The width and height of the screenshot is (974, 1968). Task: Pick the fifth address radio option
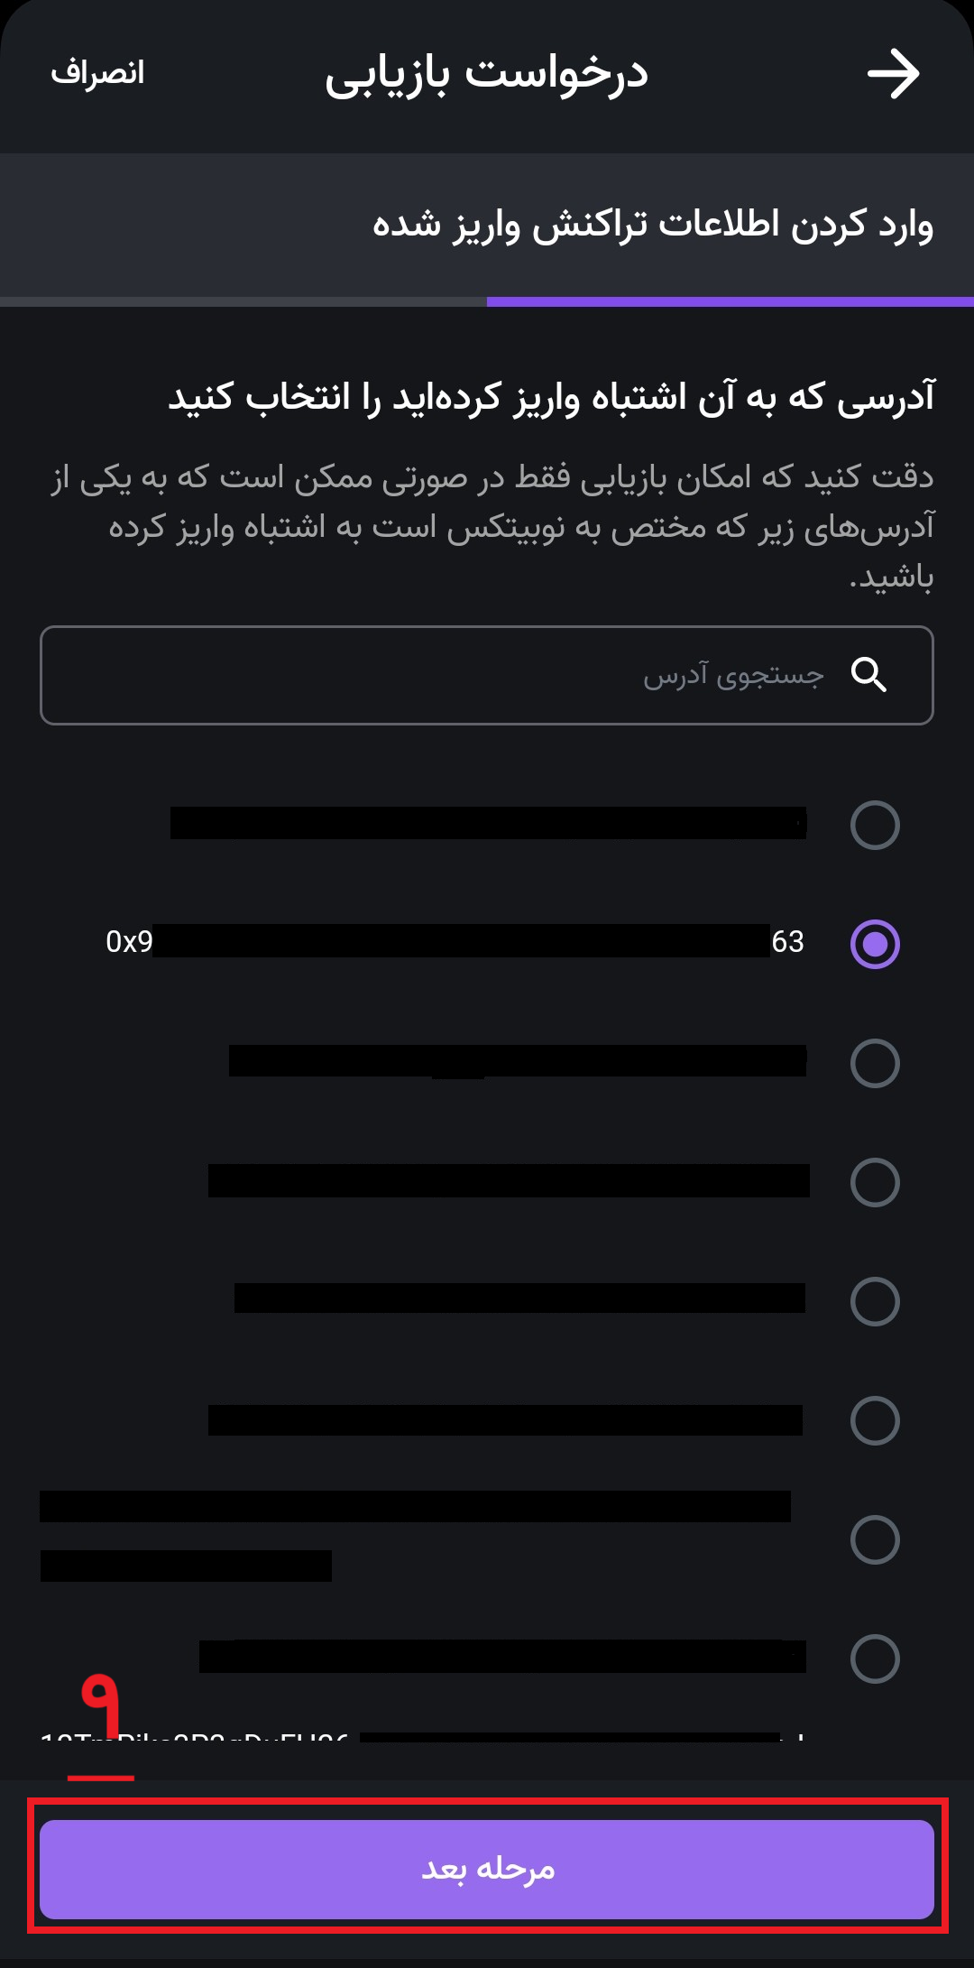pos(875,1301)
